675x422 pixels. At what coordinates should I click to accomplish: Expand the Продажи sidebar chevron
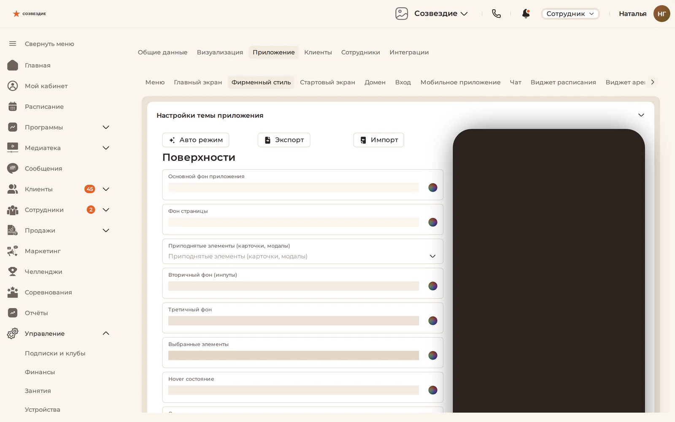tap(106, 230)
